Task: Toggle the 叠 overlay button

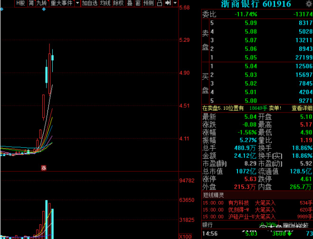Action: pyautogui.click(x=130, y=3)
